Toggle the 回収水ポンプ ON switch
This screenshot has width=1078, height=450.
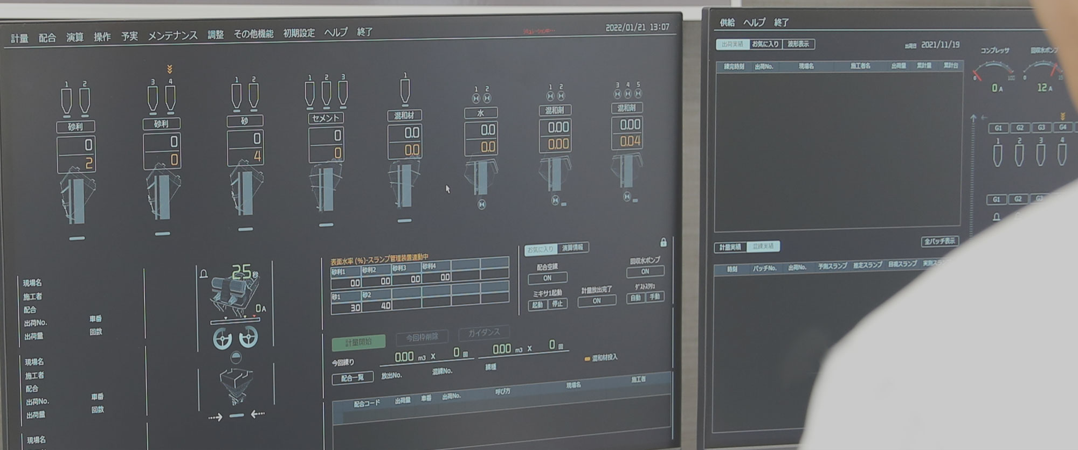tap(645, 272)
